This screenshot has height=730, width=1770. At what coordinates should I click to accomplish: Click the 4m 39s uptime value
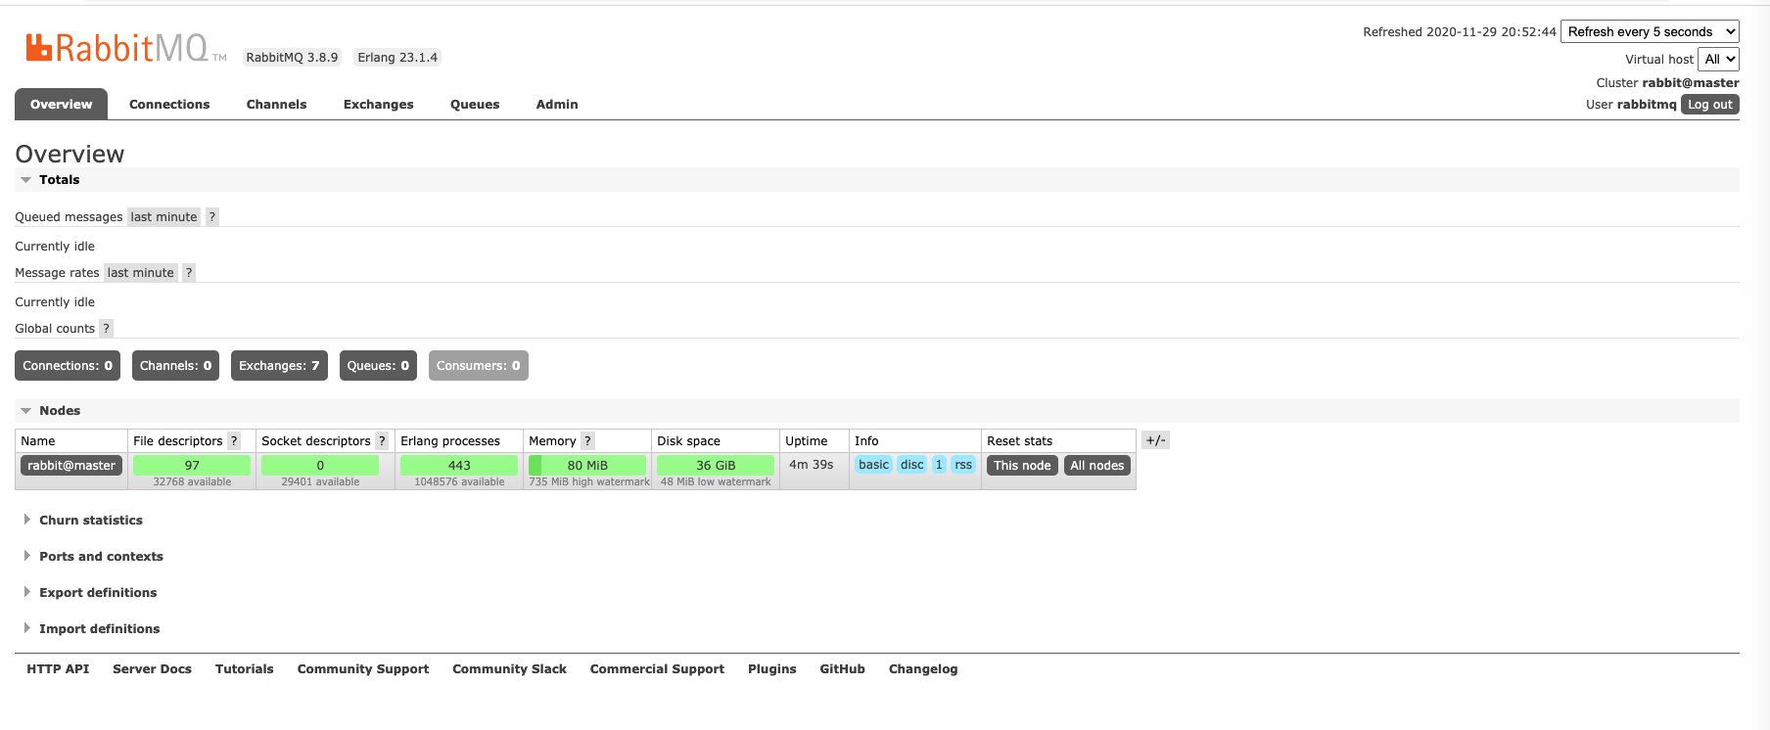(x=811, y=465)
